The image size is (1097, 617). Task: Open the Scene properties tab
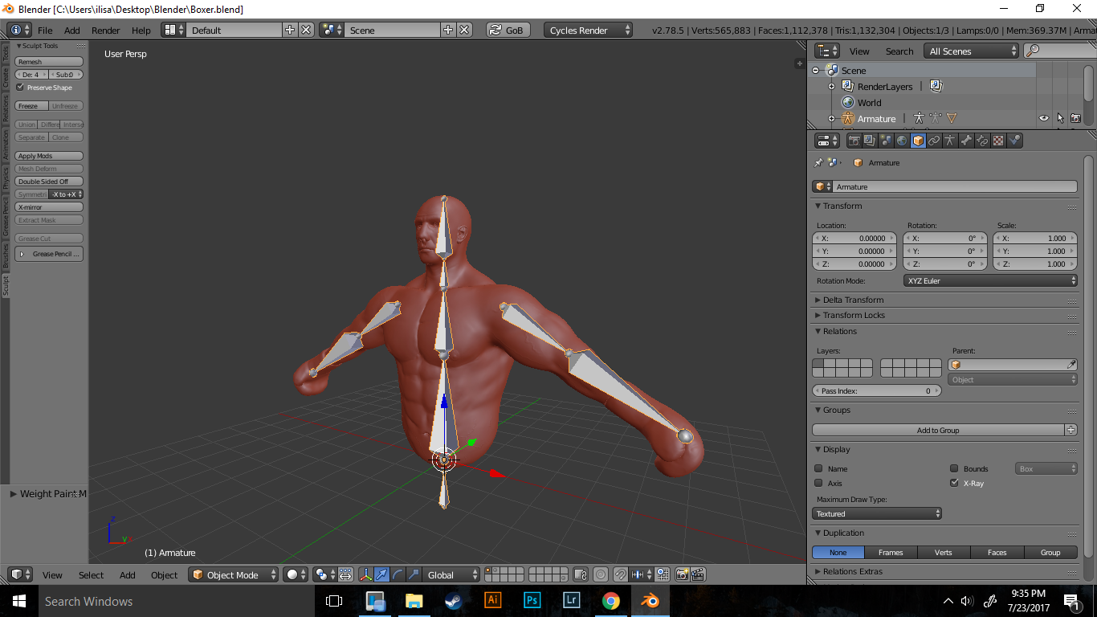tap(886, 141)
